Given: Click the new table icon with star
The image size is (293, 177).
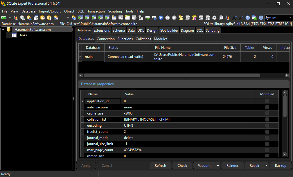Looking at the screenshot, I should click(114, 18).
